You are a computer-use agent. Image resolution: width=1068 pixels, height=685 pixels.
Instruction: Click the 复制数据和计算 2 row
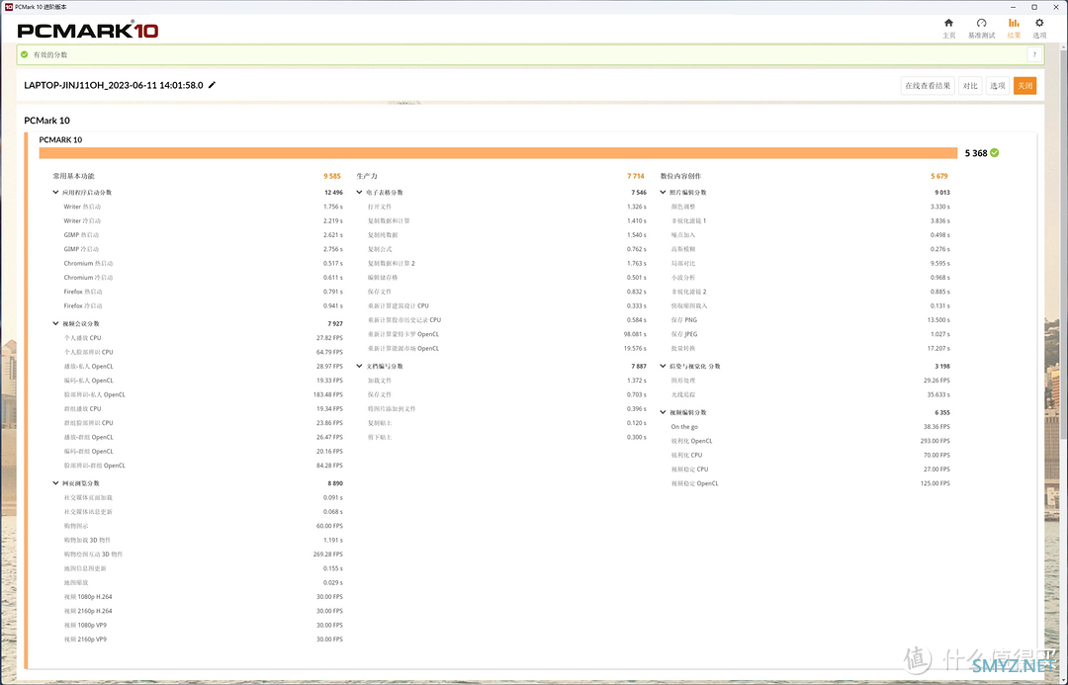pos(506,264)
